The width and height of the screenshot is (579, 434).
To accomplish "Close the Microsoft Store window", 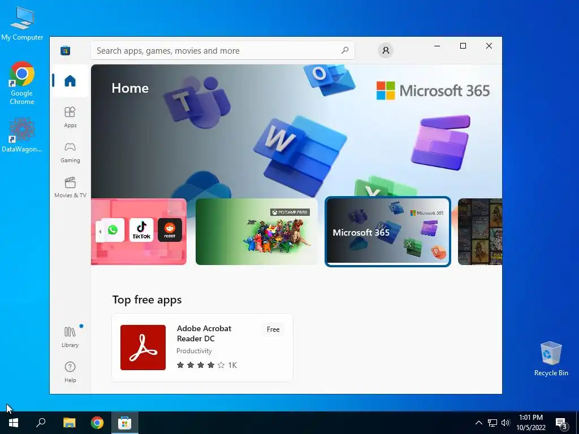I will [489, 46].
